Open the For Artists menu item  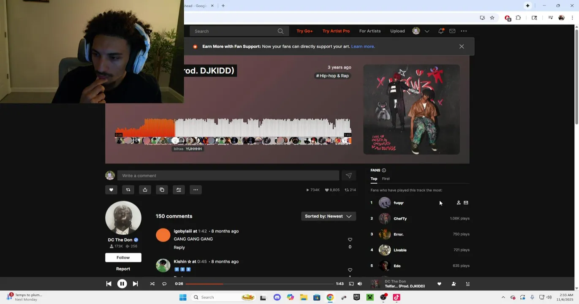point(370,31)
